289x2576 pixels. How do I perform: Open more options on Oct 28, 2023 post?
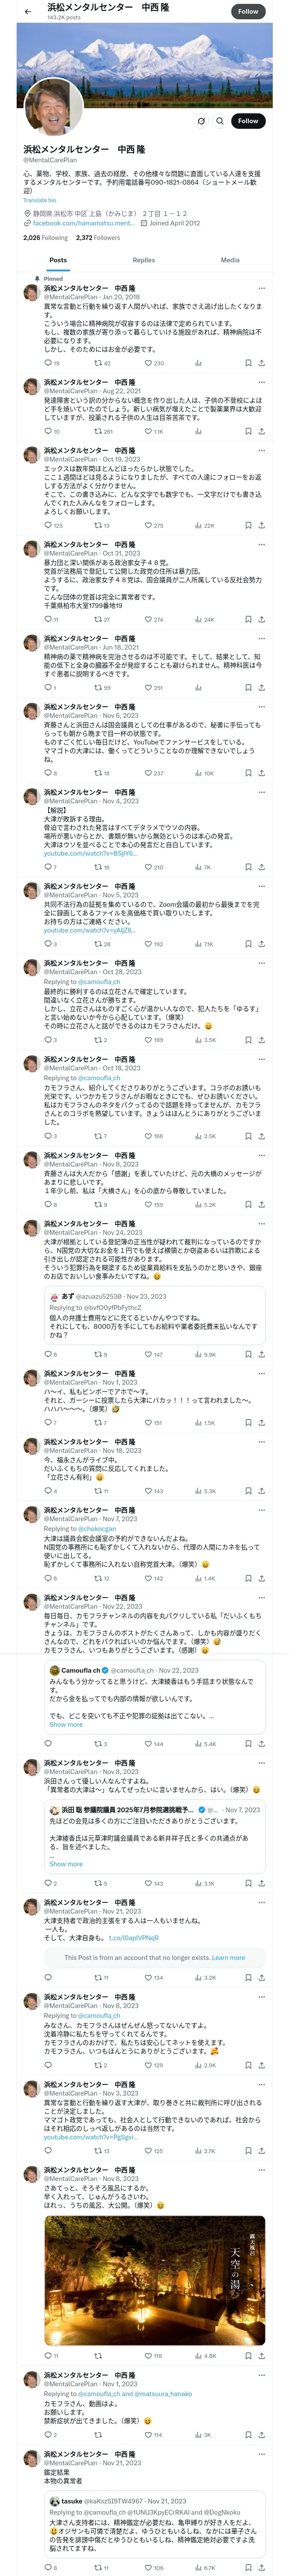pyautogui.click(x=262, y=964)
